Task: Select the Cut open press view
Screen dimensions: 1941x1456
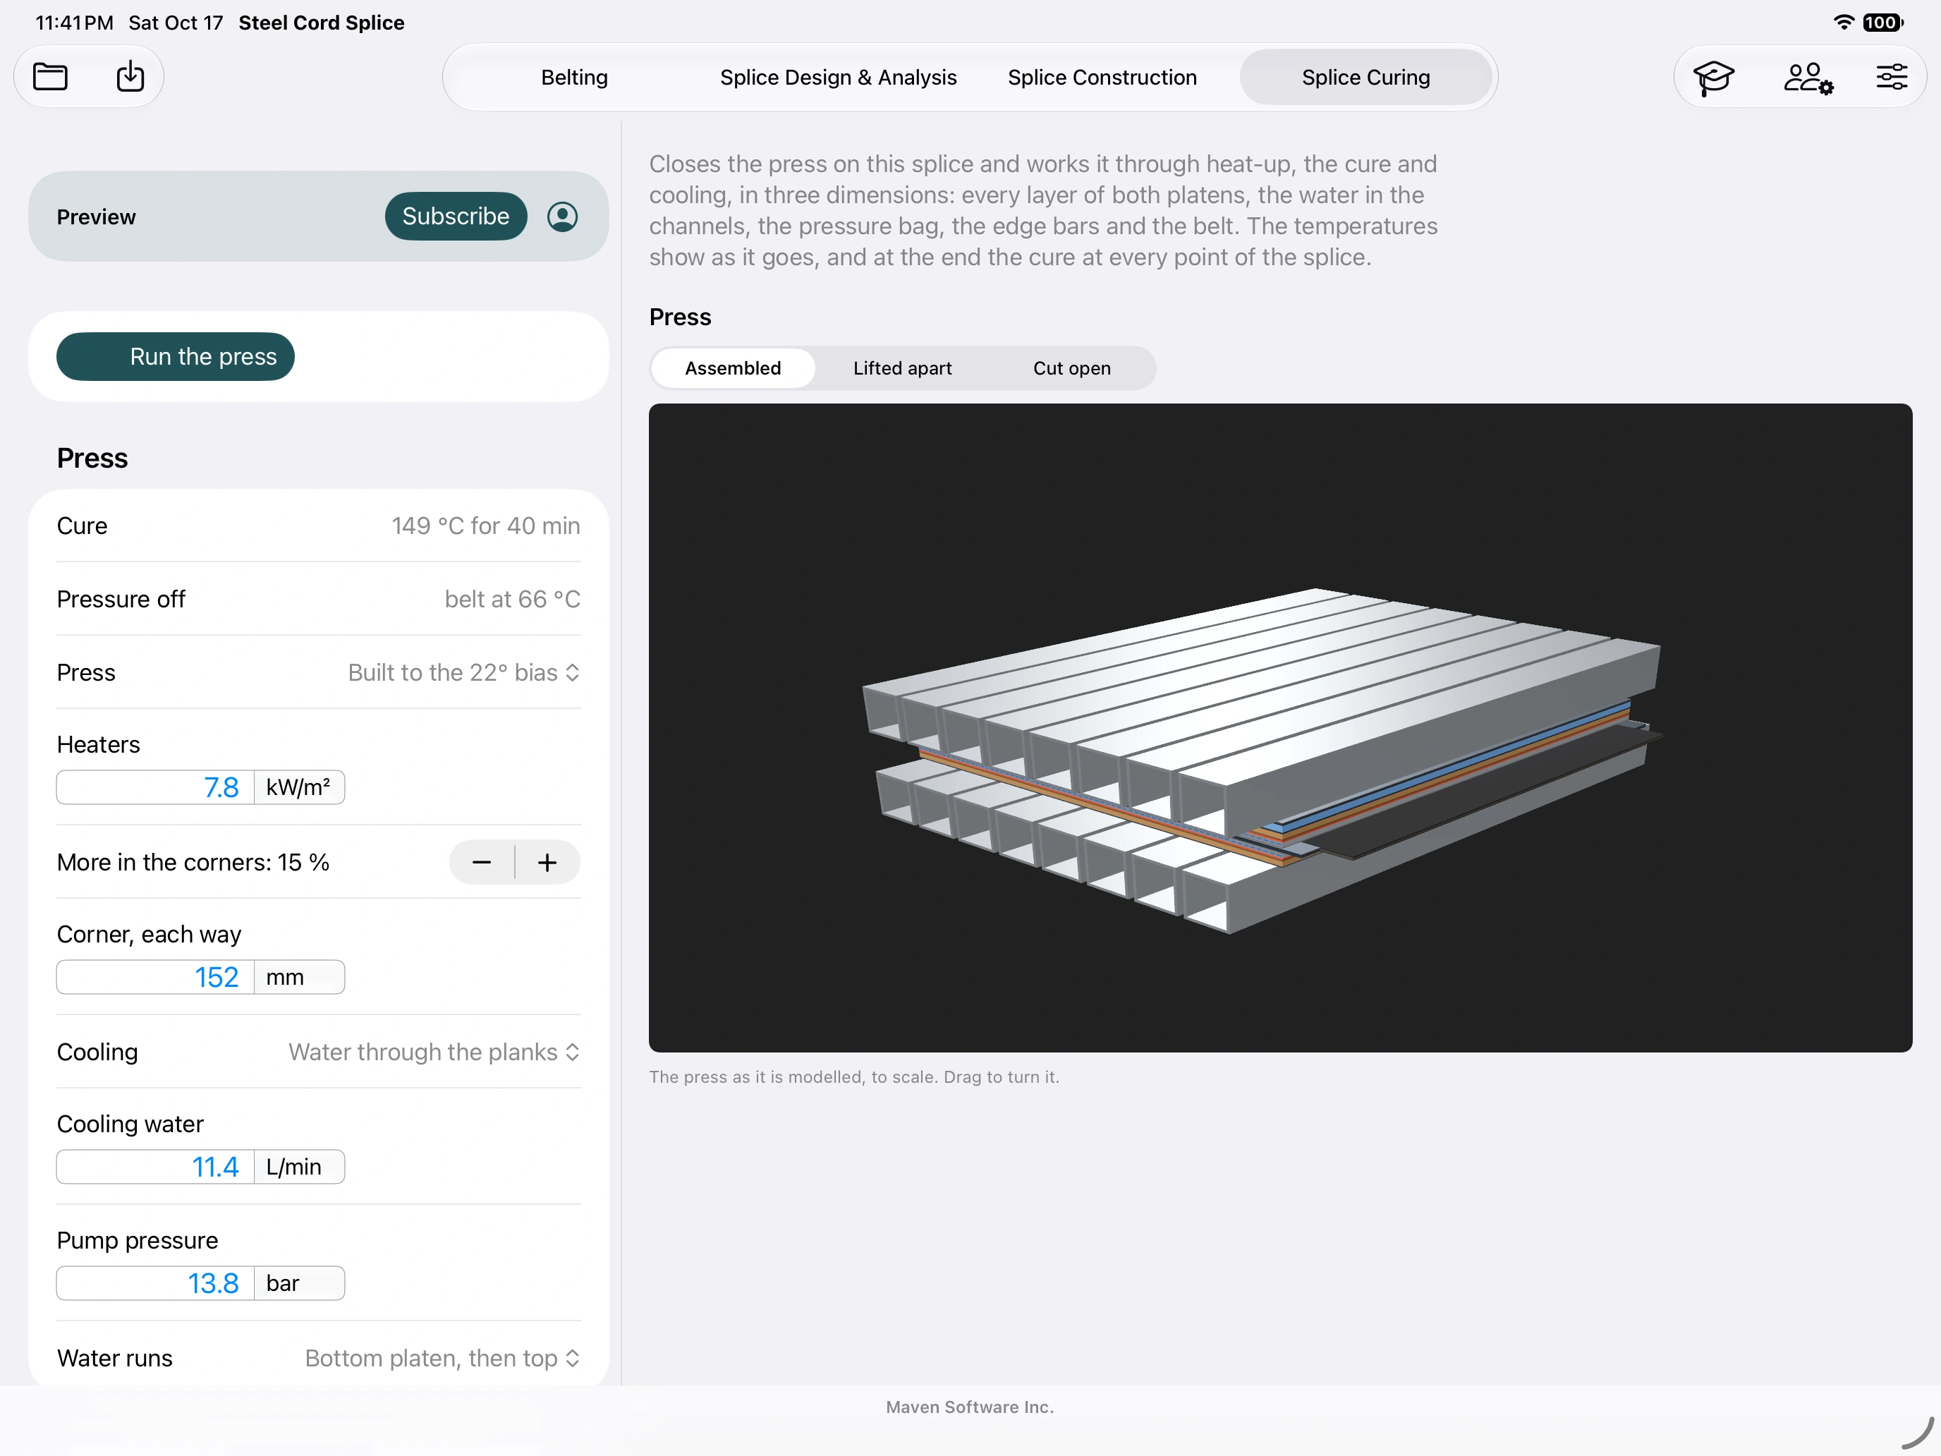Action: [1071, 369]
